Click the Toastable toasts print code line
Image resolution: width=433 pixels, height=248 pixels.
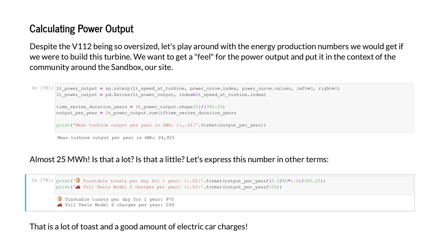click(191, 181)
